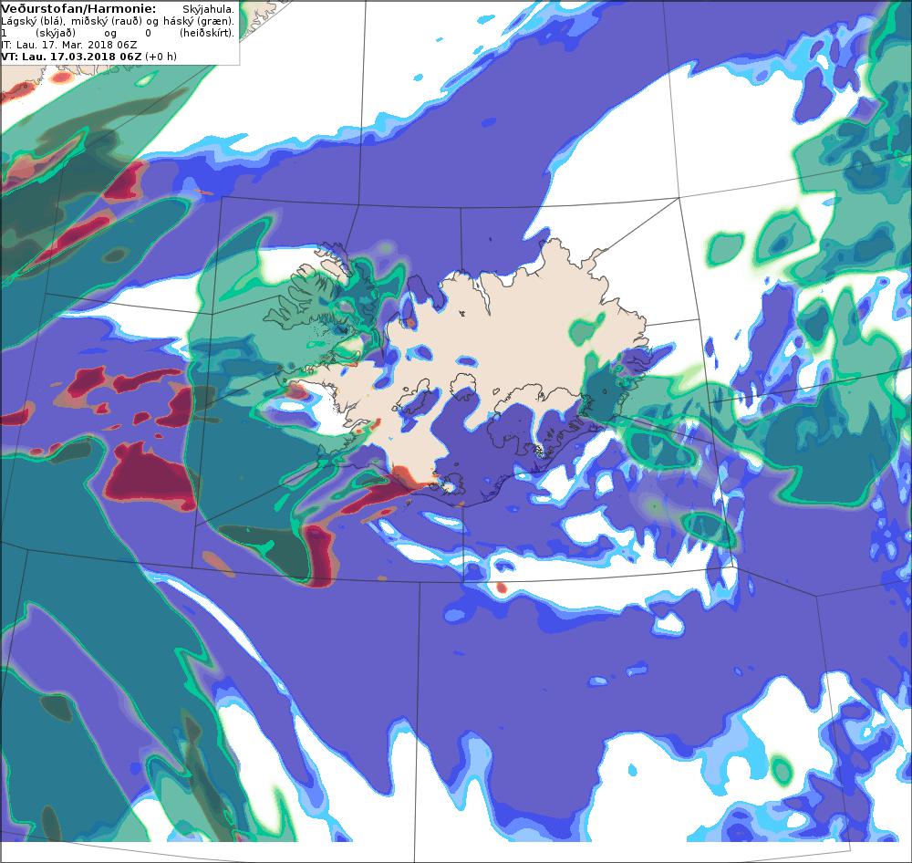Select the 'háský (græn)' legend text

pos(198,22)
